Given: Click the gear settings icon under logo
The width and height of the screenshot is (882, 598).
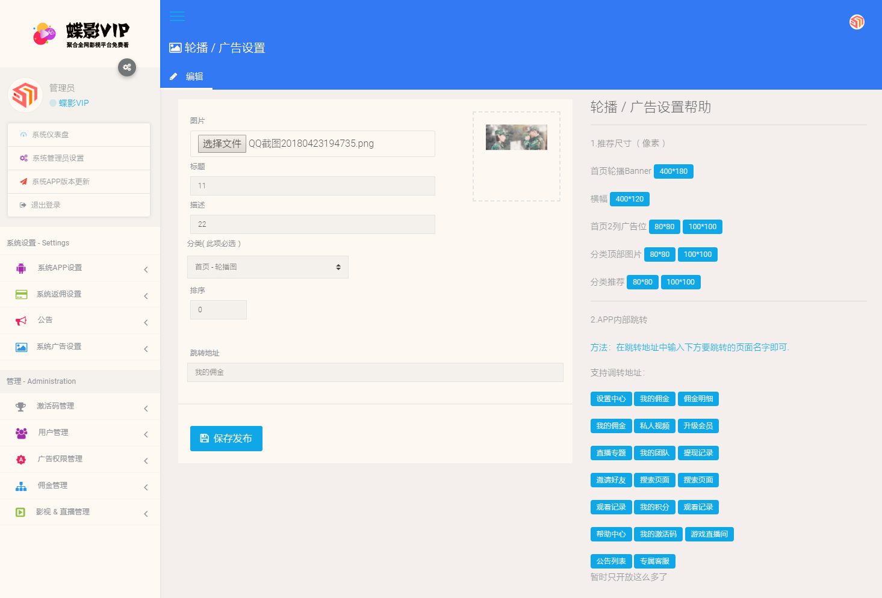Looking at the screenshot, I should tap(127, 67).
